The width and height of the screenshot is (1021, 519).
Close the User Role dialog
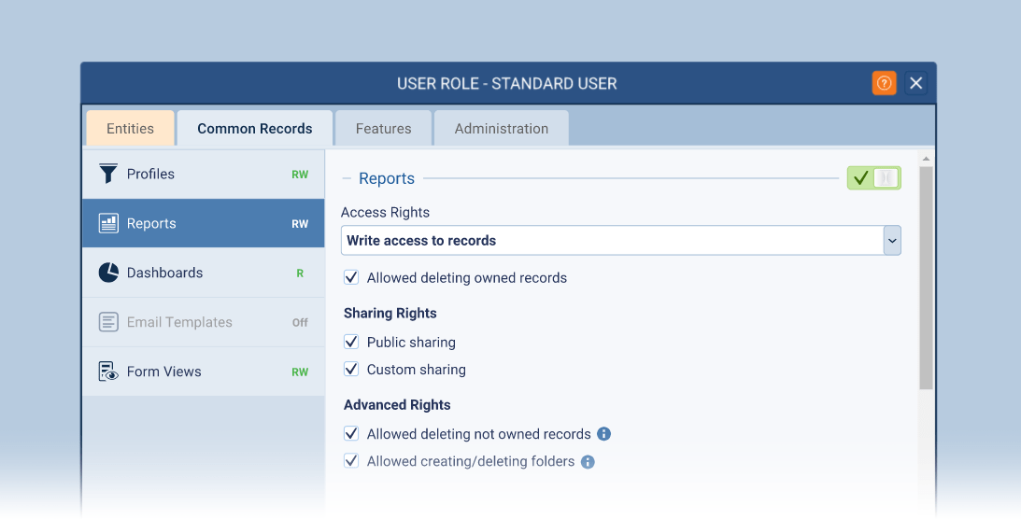(x=916, y=83)
